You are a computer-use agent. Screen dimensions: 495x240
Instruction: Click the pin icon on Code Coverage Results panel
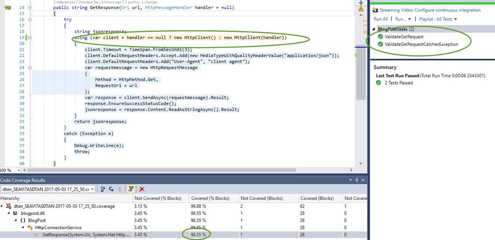[x=356, y=180]
